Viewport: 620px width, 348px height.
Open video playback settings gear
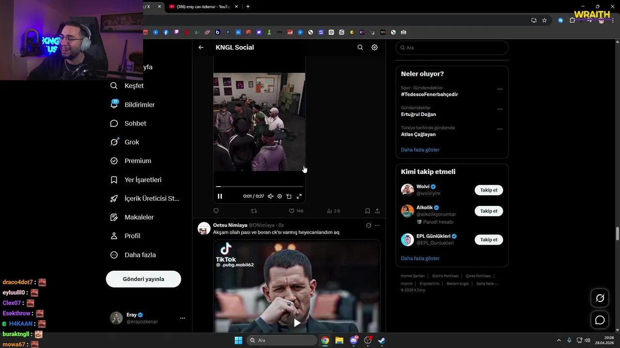point(279,196)
